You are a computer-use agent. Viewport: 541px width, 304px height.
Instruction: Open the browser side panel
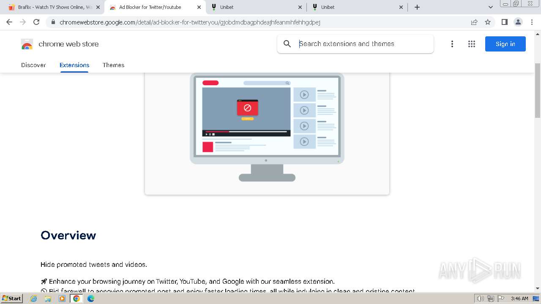504,22
